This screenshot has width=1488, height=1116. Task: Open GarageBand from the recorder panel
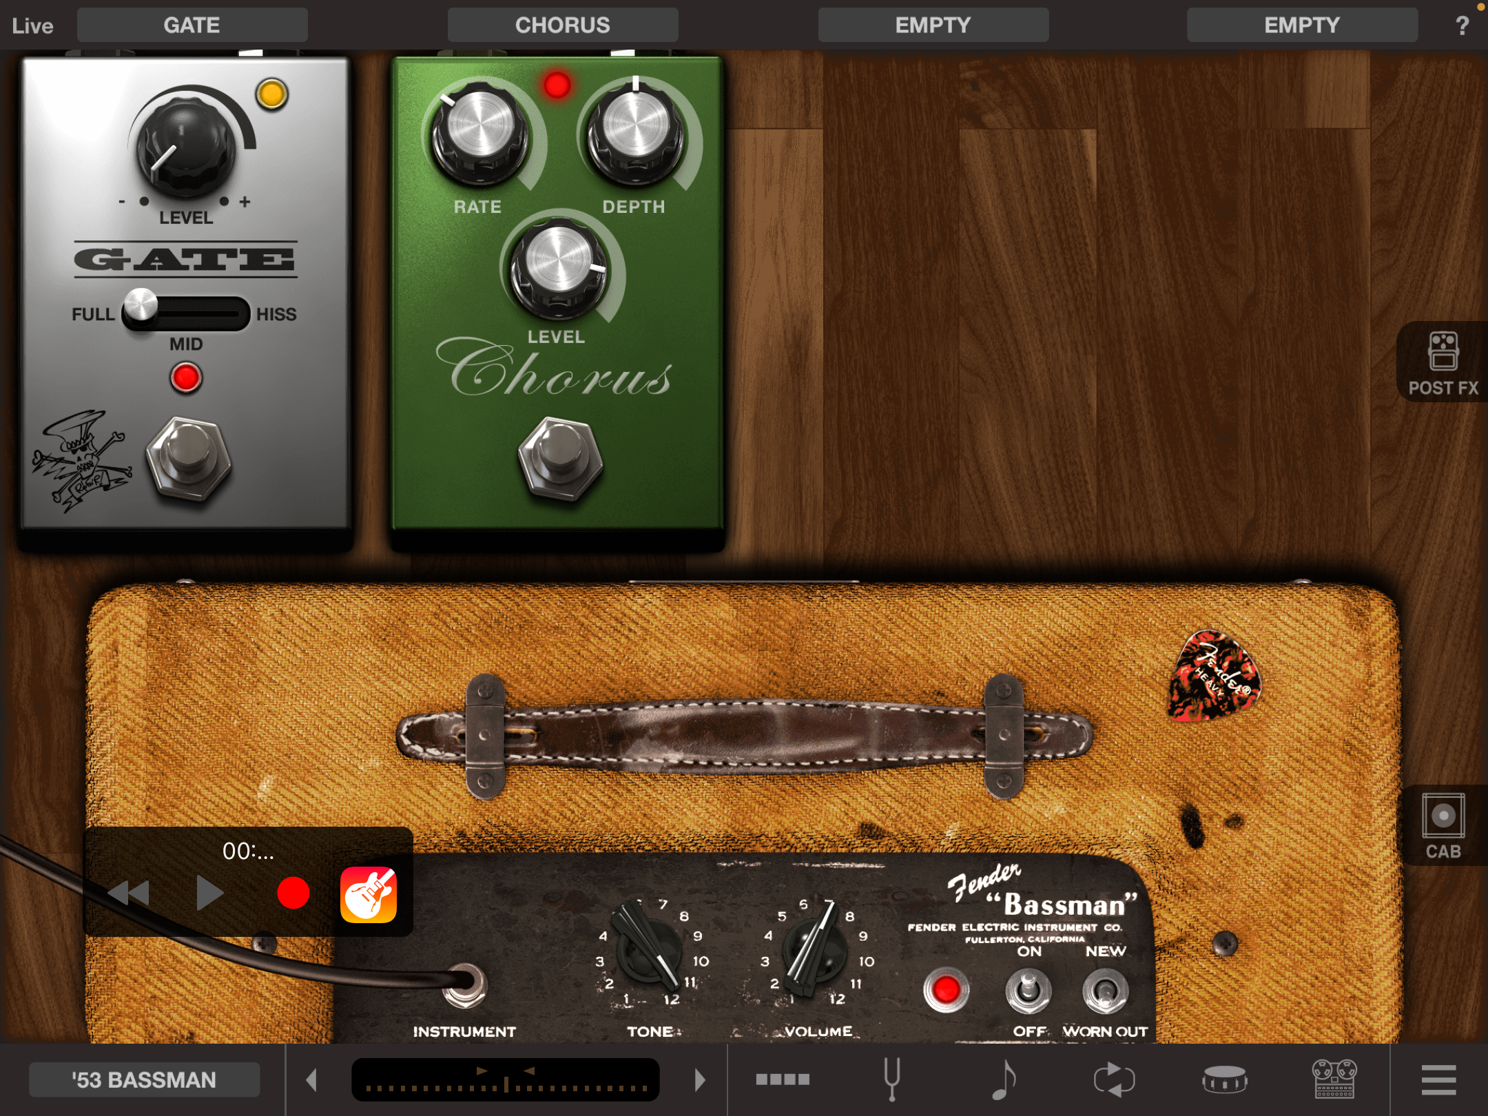tap(369, 894)
